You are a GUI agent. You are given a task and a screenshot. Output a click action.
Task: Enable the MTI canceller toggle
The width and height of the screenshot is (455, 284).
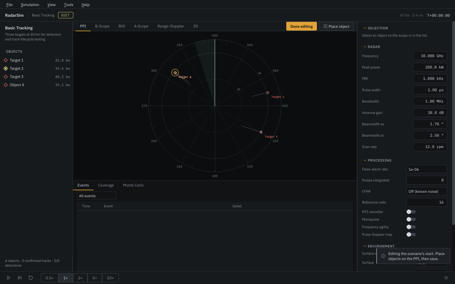click(411, 212)
